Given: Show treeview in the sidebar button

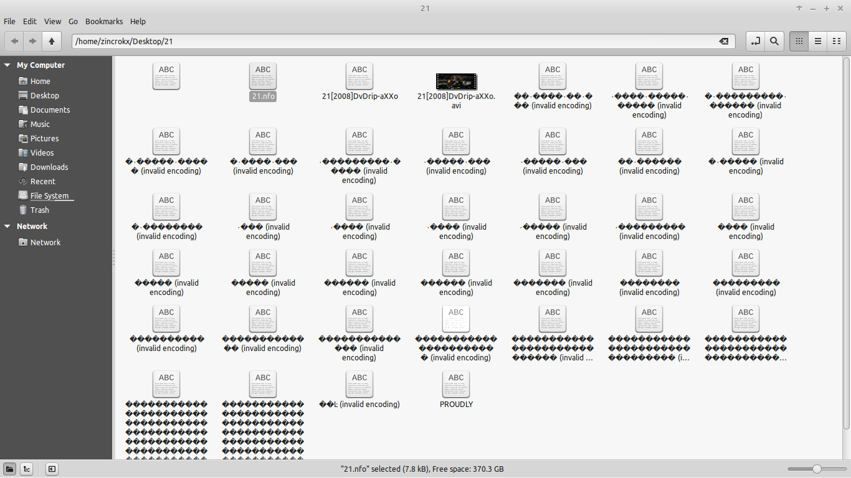Looking at the screenshot, I should point(27,469).
